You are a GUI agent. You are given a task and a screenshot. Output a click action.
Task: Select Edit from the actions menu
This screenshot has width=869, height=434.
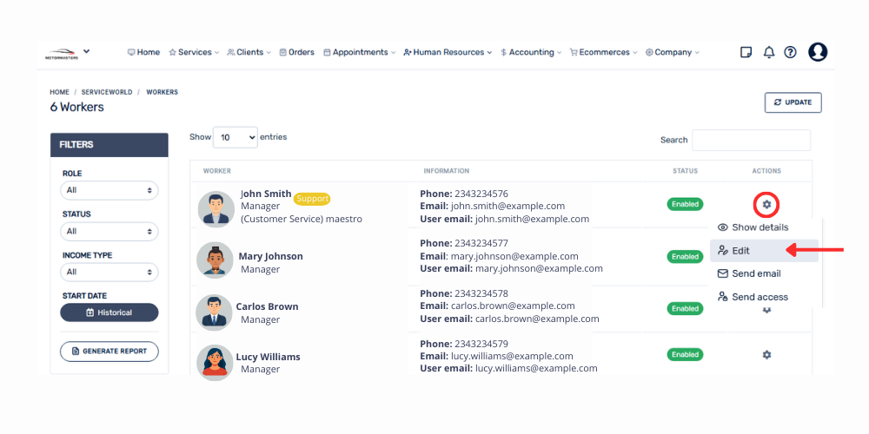[740, 251]
